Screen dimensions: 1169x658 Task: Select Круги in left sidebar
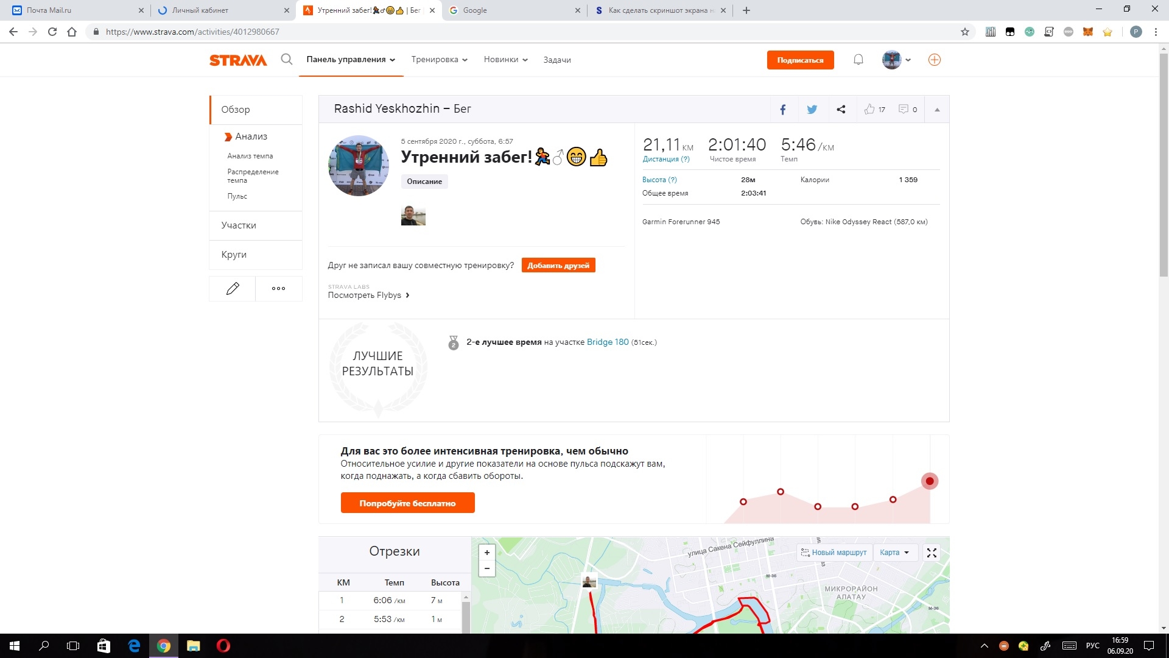234,255
